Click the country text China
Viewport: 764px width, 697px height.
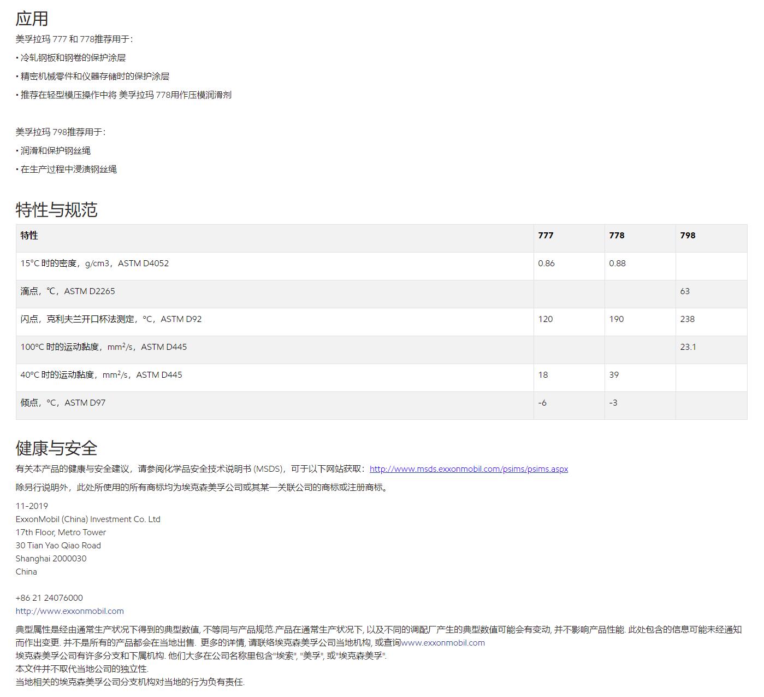point(26,572)
